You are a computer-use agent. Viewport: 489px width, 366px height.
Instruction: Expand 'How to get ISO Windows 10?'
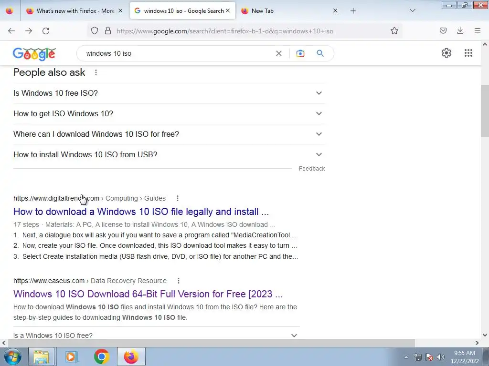click(x=169, y=113)
